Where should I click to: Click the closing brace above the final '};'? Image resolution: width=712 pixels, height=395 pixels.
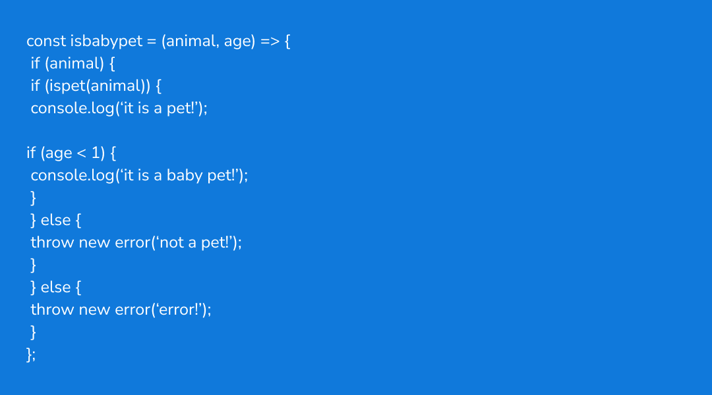tap(33, 332)
